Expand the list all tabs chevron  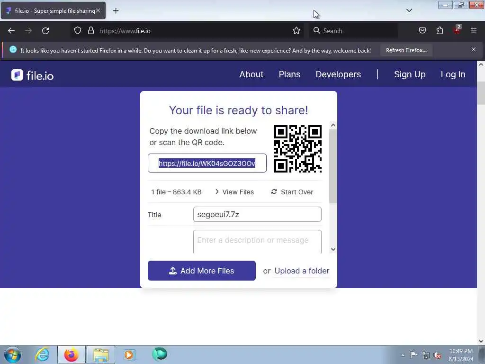point(409,10)
